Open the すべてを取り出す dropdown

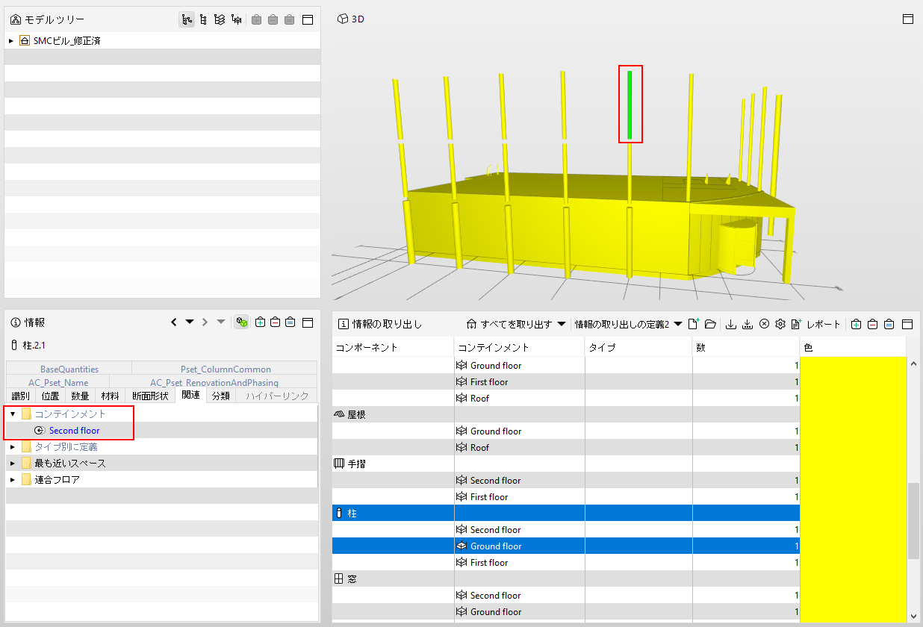[516, 324]
